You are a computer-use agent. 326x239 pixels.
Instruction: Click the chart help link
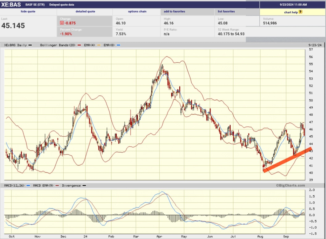click(290, 12)
